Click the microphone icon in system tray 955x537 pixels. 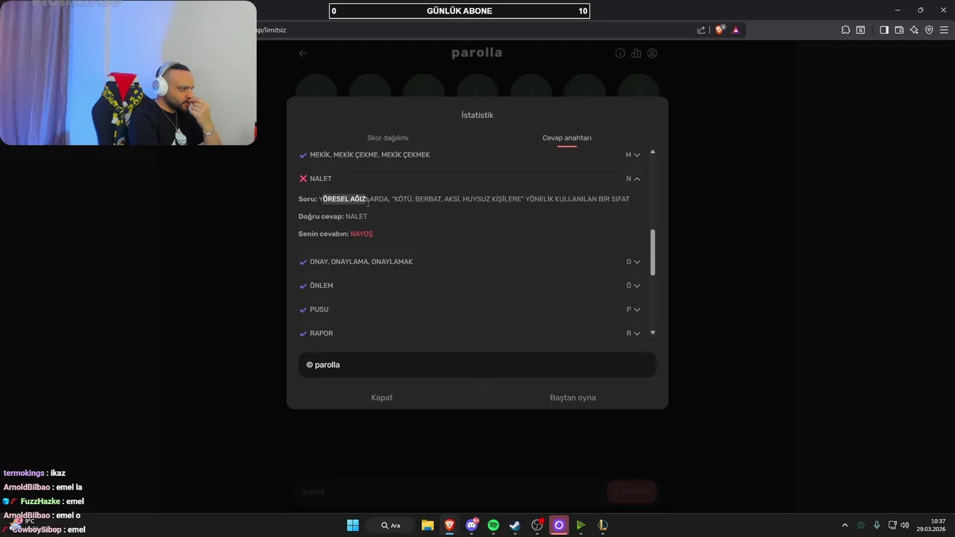(x=877, y=525)
